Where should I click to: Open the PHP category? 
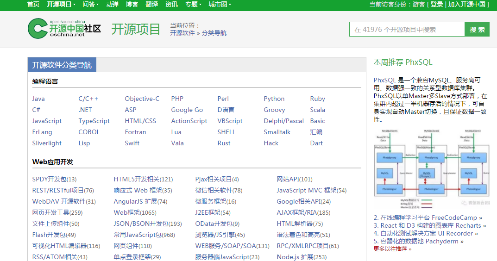[177, 99]
